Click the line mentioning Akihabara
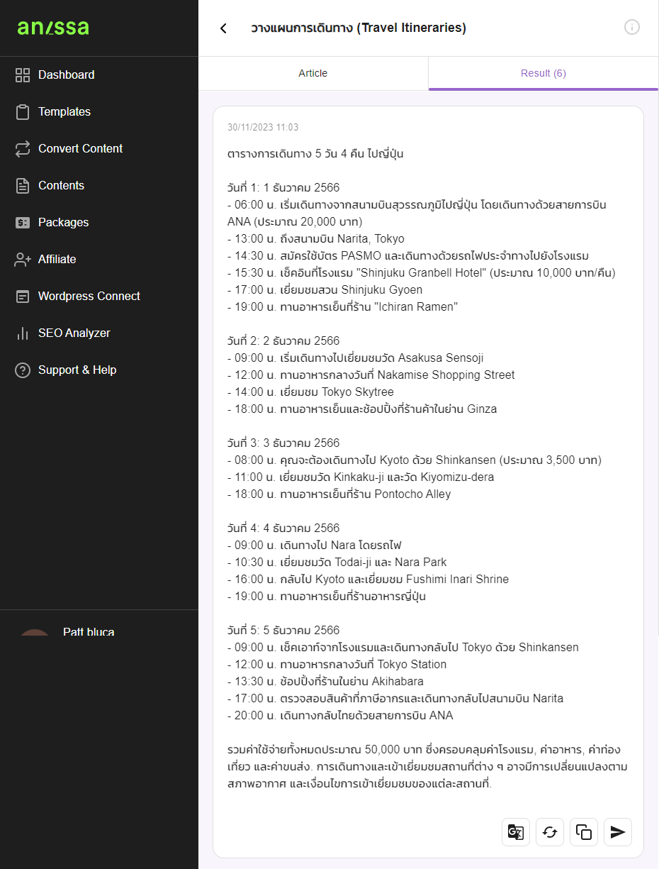The width and height of the screenshot is (659, 869). 325,681
